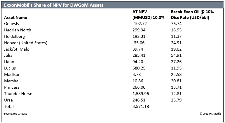
Task: Click the AT NPV (MMUSD) 10.0% header
Action: pos(148,15)
